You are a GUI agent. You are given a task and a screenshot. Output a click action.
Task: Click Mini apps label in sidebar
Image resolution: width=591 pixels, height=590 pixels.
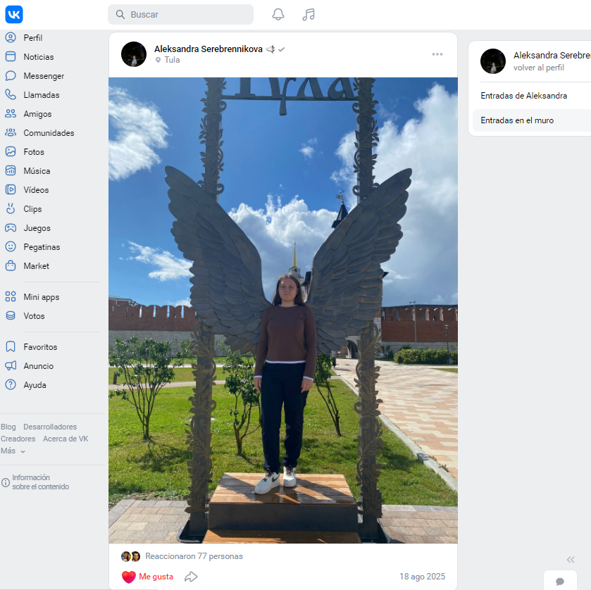pos(42,297)
